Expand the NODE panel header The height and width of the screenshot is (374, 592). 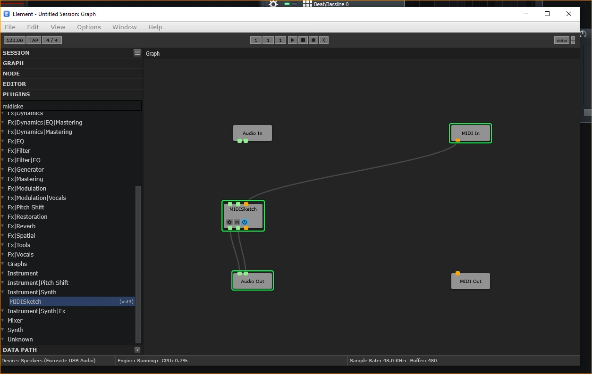[x=71, y=74]
